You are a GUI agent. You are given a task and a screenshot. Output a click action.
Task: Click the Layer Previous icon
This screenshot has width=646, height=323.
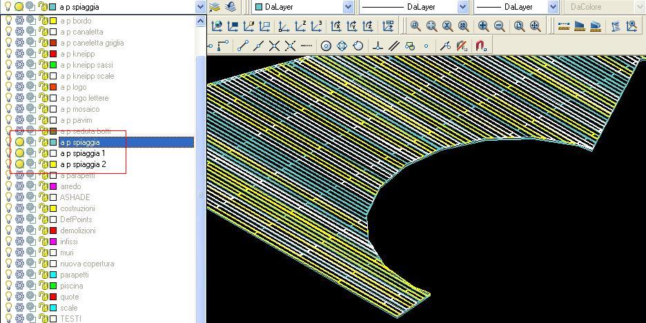231,7
